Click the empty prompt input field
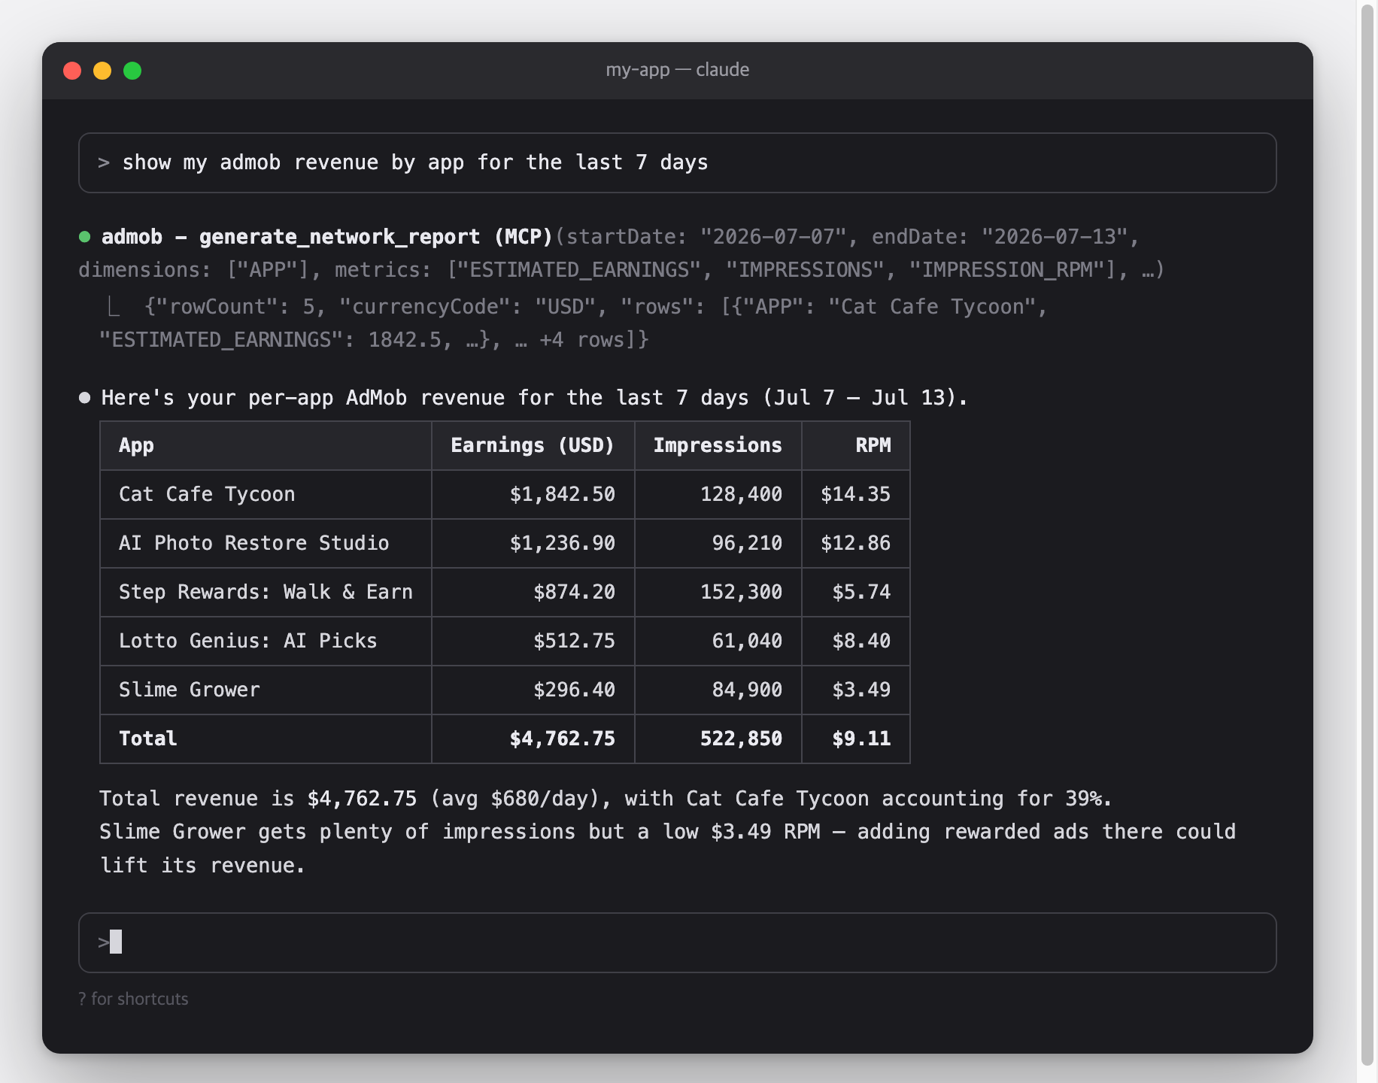Viewport: 1378px width, 1083px height. [x=677, y=942]
